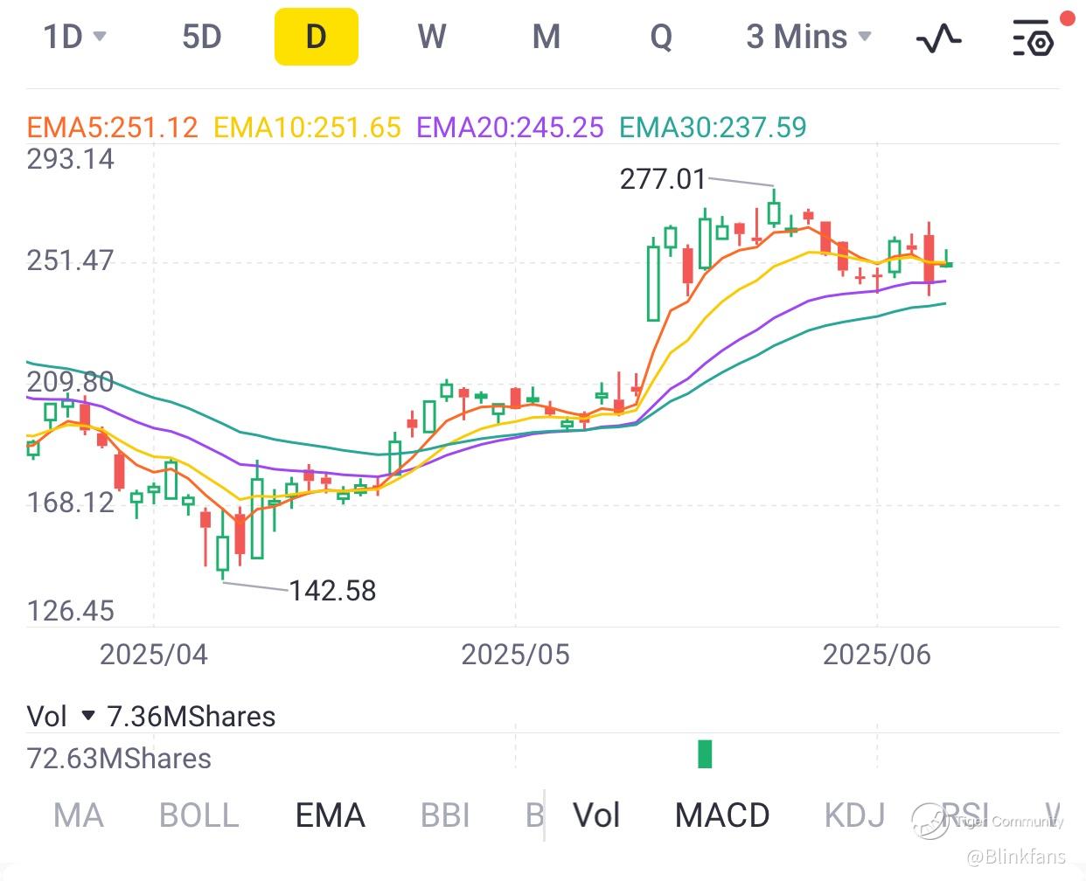The image size is (1086, 881).
Task: Click the EMA5 legend value
Action: point(113,128)
